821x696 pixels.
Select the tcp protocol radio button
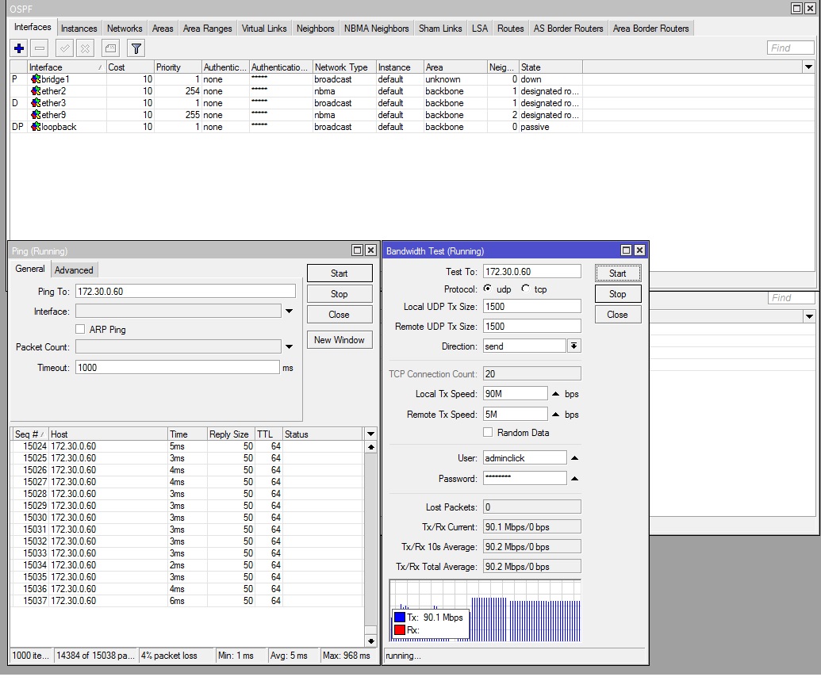(x=525, y=289)
